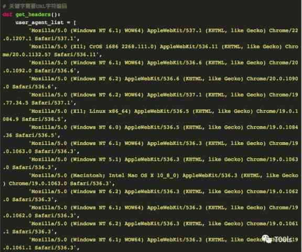
Task: Click the WeChat logo watermark icon
Action: pyautogui.click(x=267, y=239)
